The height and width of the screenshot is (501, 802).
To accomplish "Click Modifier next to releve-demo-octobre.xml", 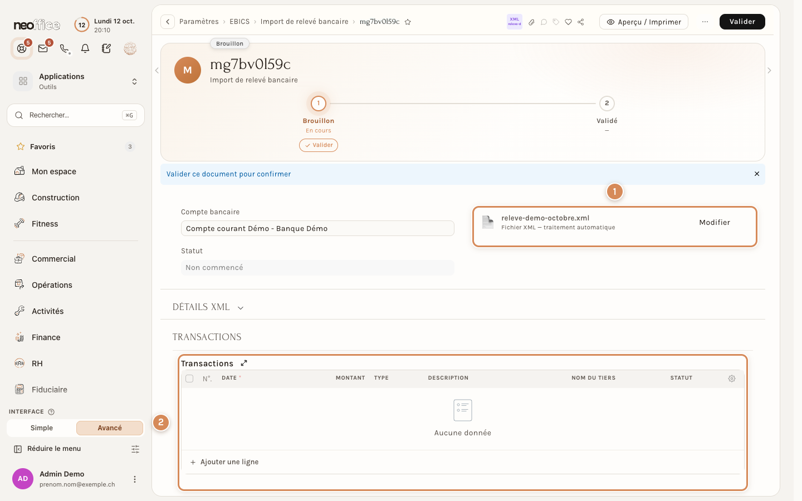I will coord(715,222).
